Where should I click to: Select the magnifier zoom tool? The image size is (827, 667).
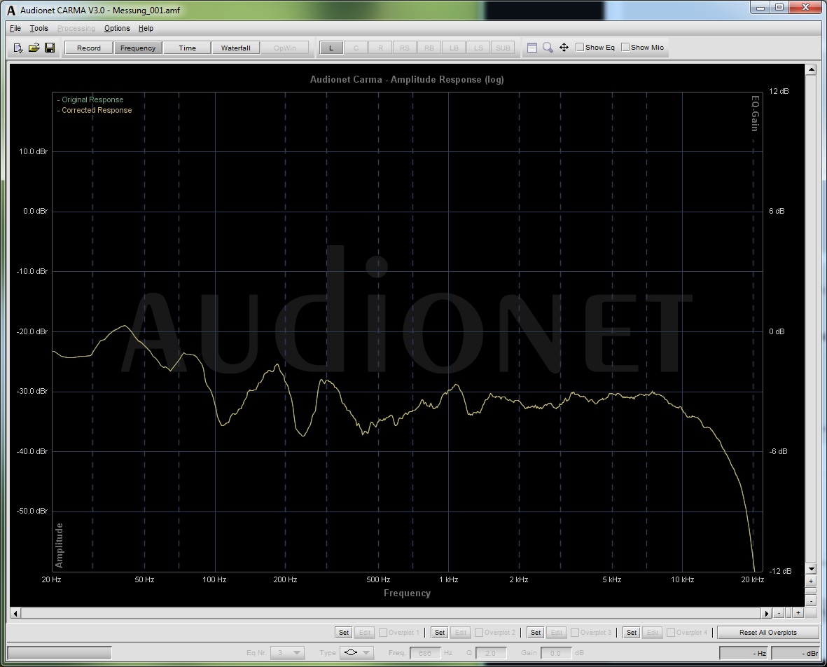pyautogui.click(x=548, y=48)
